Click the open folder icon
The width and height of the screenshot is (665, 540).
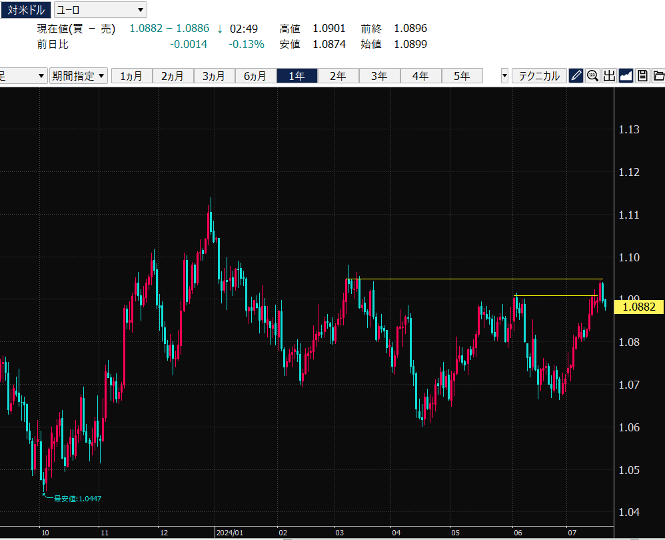pos(658,76)
